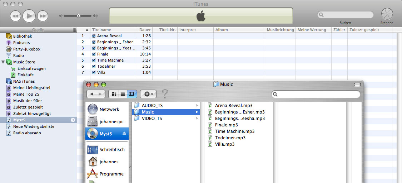This screenshot has width=402, height=183.
Task: Open the Finder action gear dropdown
Action: click(x=148, y=94)
